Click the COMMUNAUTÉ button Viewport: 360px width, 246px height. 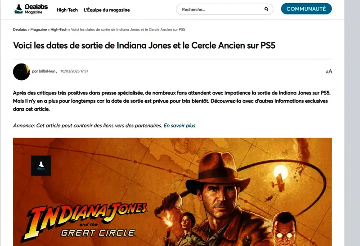click(306, 9)
